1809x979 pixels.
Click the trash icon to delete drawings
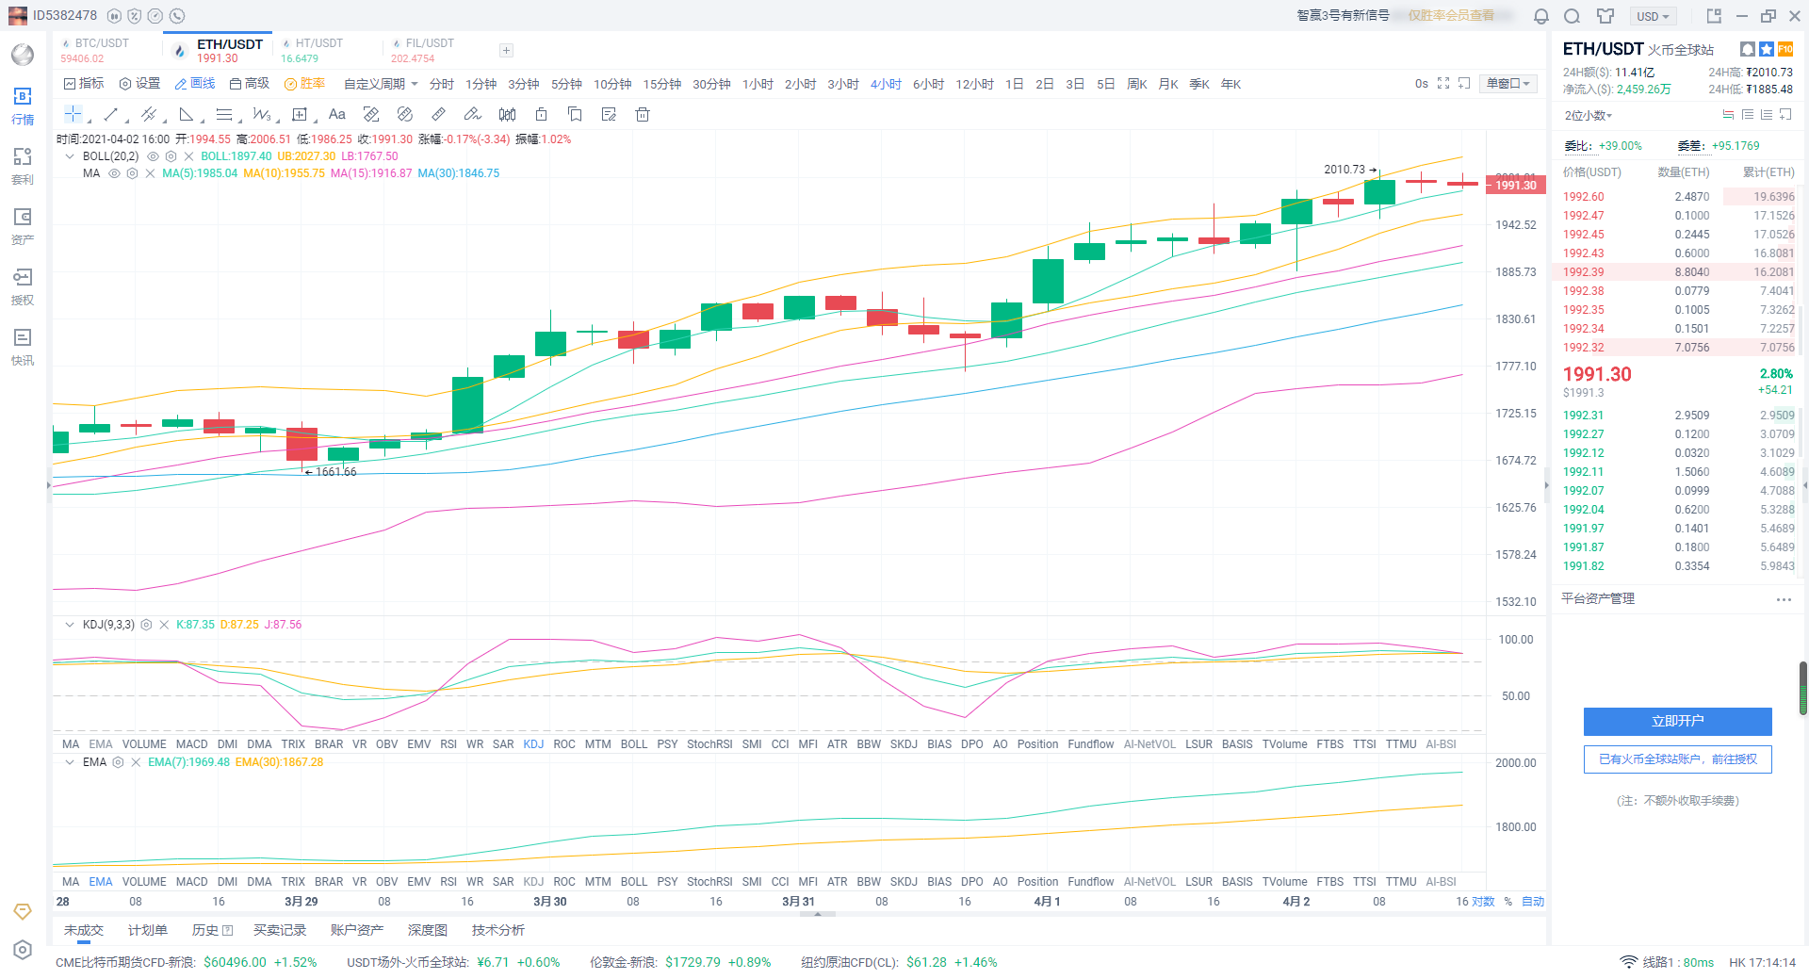pos(643,114)
